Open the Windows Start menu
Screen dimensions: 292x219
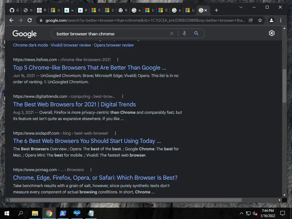(x=7, y=213)
